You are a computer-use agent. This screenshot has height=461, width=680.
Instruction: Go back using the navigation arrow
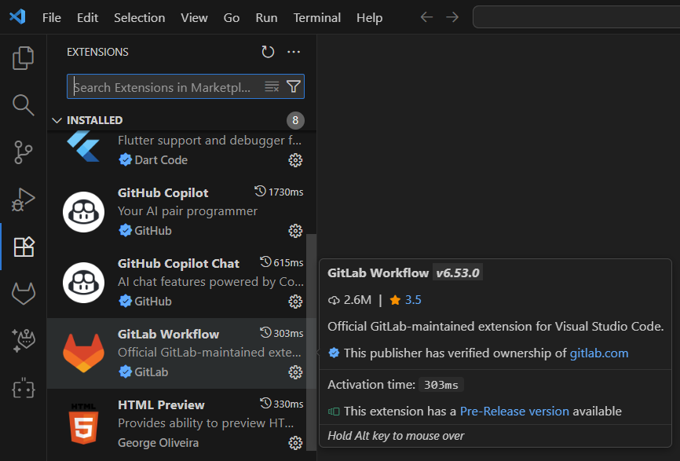(426, 17)
